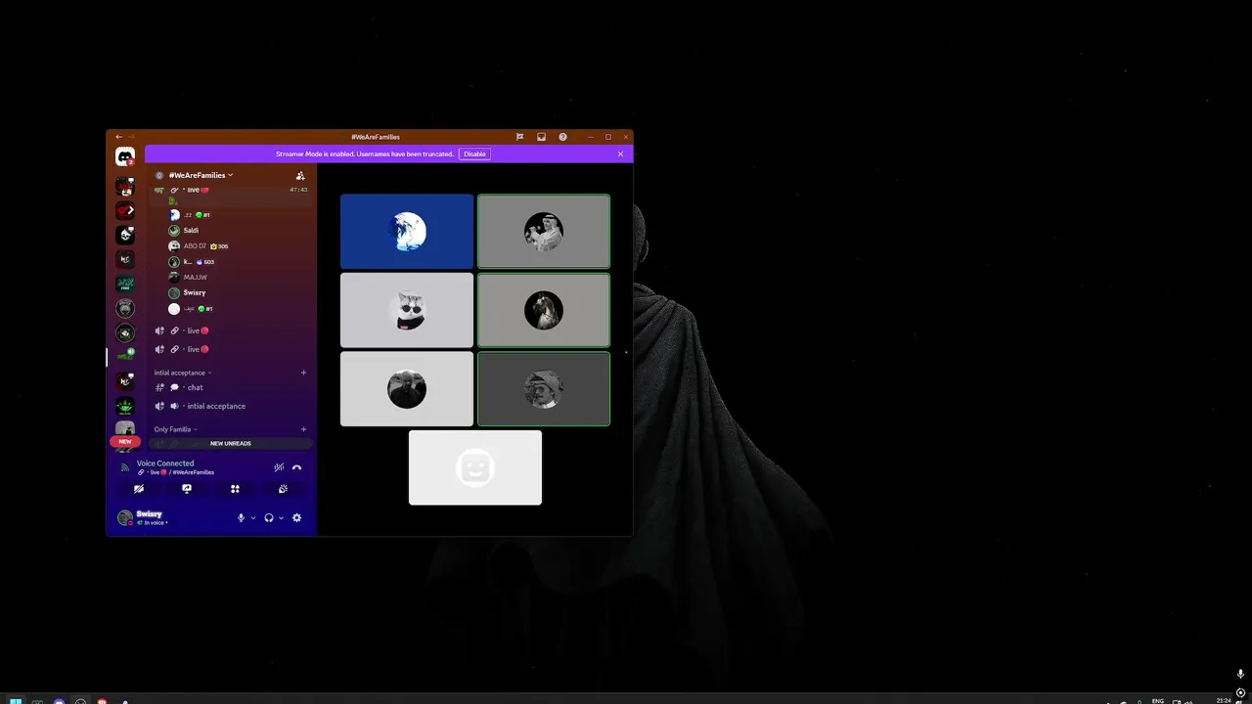Image resolution: width=1252 pixels, height=704 pixels.
Task: Open Voice Connected connection details
Action: click(x=165, y=463)
